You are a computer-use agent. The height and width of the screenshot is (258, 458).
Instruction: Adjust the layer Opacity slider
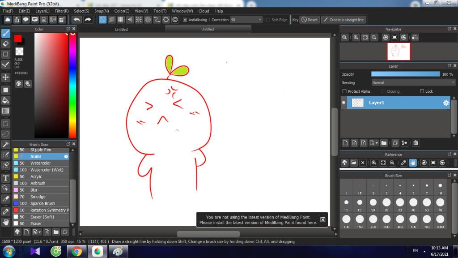pyautogui.click(x=405, y=74)
